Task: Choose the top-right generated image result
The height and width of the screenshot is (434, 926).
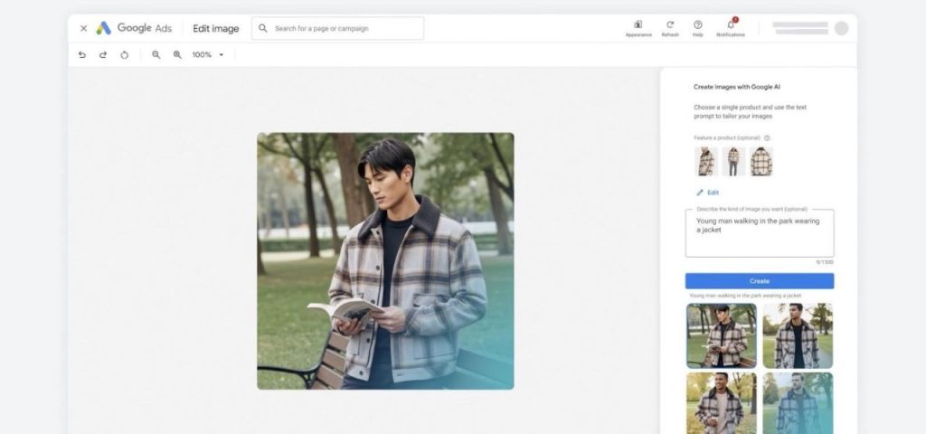Action: [x=798, y=335]
